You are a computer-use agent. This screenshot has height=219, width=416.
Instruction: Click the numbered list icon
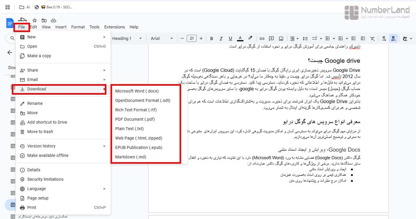341,39
